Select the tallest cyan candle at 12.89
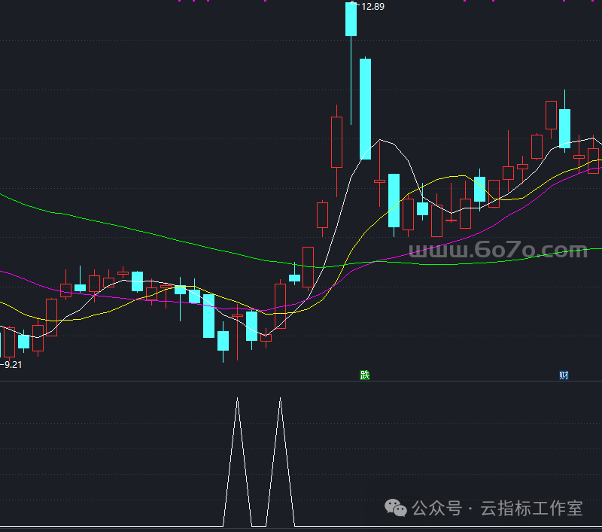The image size is (602, 532). click(x=351, y=20)
